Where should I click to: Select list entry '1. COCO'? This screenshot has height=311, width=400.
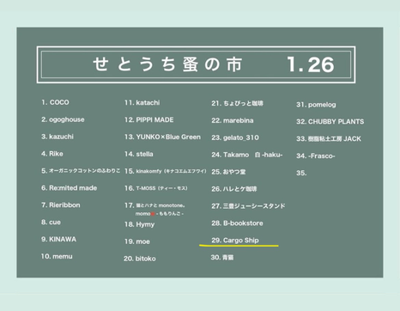[55, 102]
